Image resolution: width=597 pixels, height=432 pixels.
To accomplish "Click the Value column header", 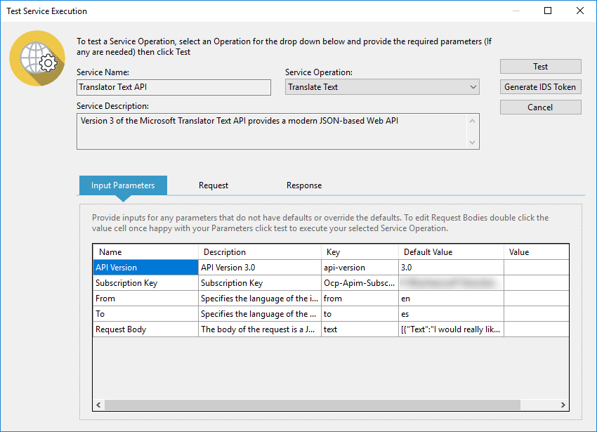I will pyautogui.click(x=537, y=251).
